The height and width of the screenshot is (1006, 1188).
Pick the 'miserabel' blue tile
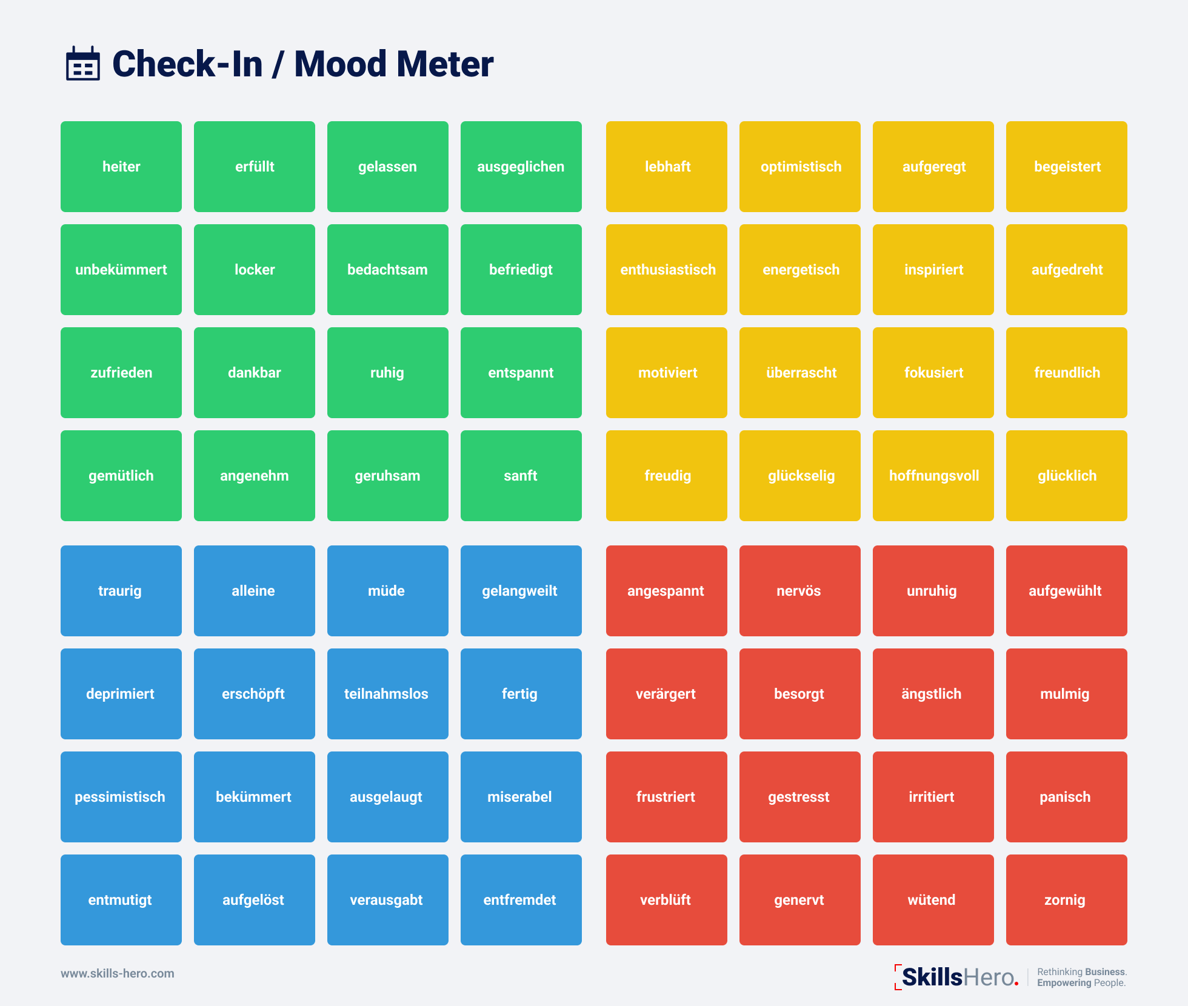521,797
